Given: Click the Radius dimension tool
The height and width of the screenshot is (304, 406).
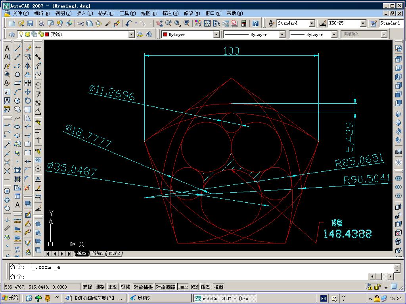Looking at the screenshot, I should (38, 85).
